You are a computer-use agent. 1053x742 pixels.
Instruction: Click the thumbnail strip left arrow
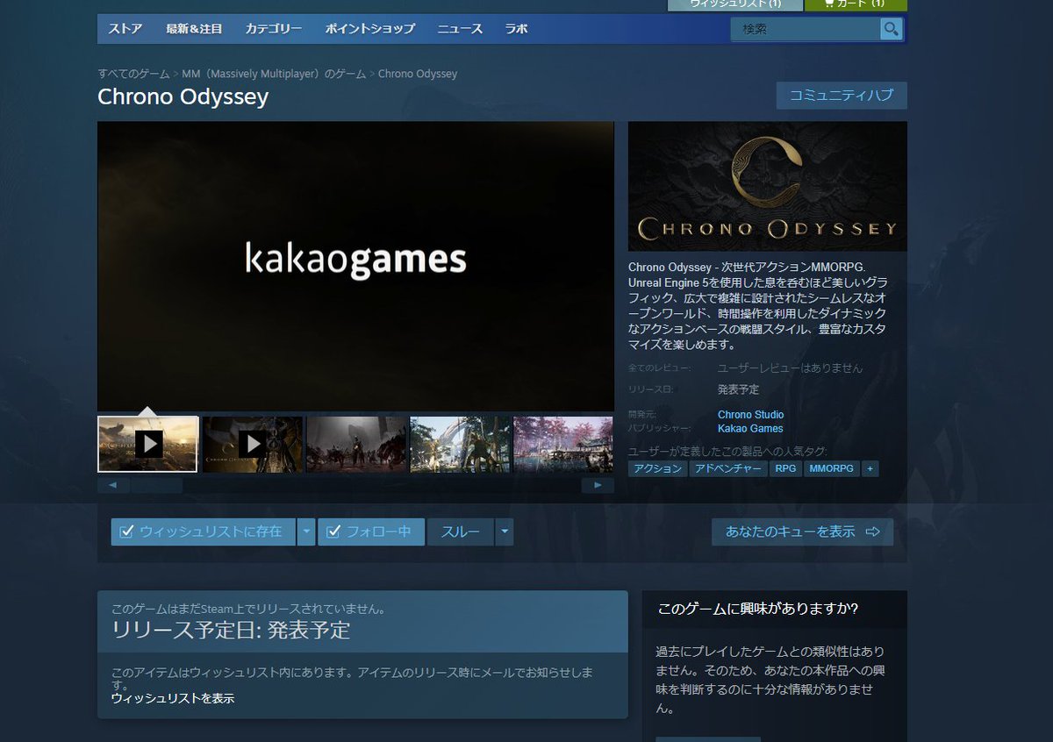point(113,485)
